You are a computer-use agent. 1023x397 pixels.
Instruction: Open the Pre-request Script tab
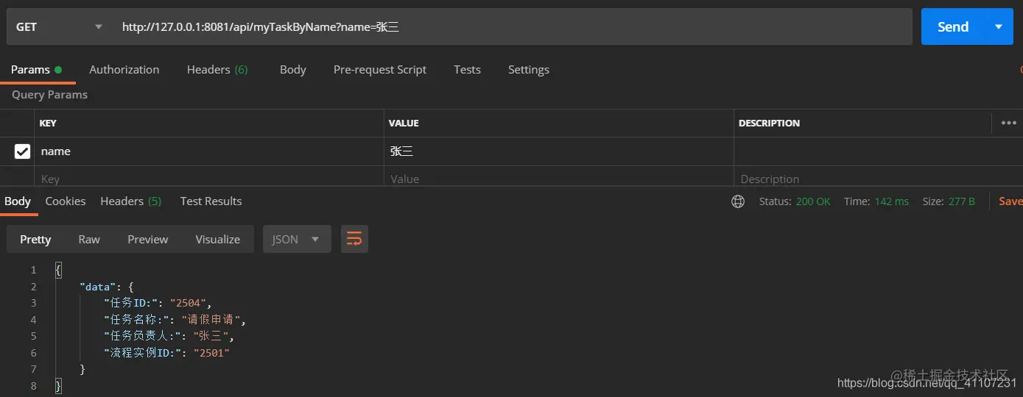tap(380, 70)
